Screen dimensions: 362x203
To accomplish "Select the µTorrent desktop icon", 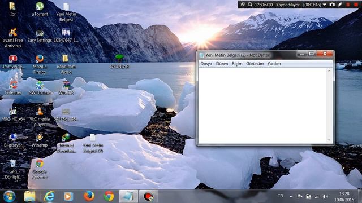I will (x=40, y=9).
